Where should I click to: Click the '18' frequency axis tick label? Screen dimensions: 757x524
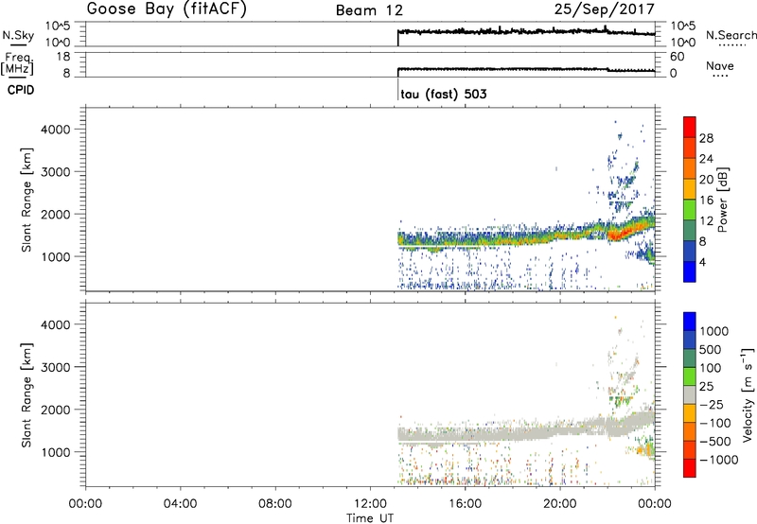point(63,57)
